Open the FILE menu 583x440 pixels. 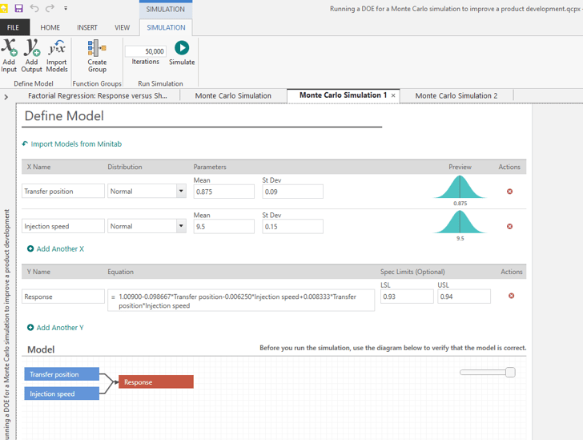(x=14, y=27)
